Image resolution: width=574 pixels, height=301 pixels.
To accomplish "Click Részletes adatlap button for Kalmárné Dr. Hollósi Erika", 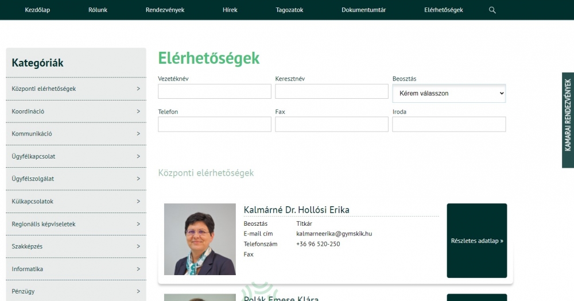I will (476, 241).
